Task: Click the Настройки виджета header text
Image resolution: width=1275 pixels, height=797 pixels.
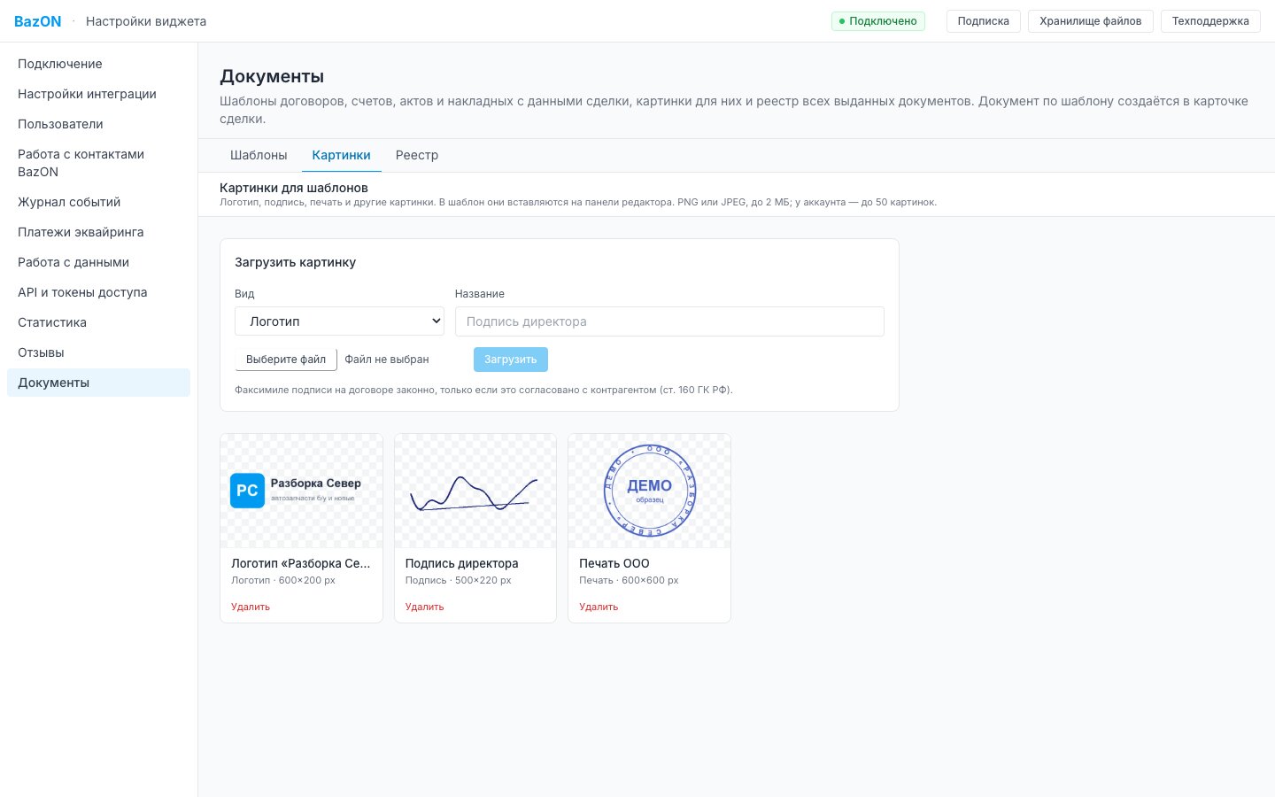Action: 146,21
